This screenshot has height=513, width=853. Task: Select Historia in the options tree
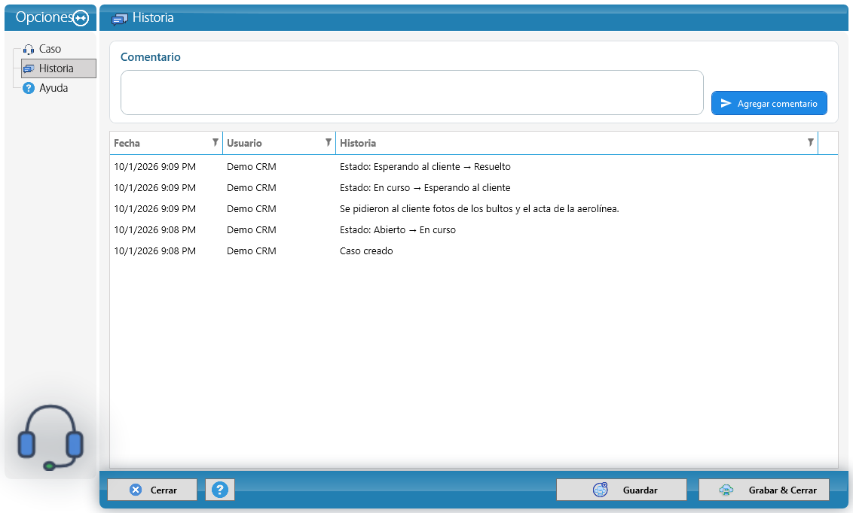point(59,68)
